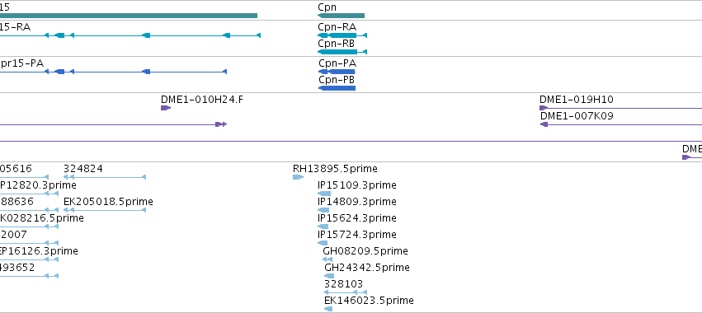Select the IP15624.3prime label
Screen dimensions: 702x313
(x=357, y=218)
